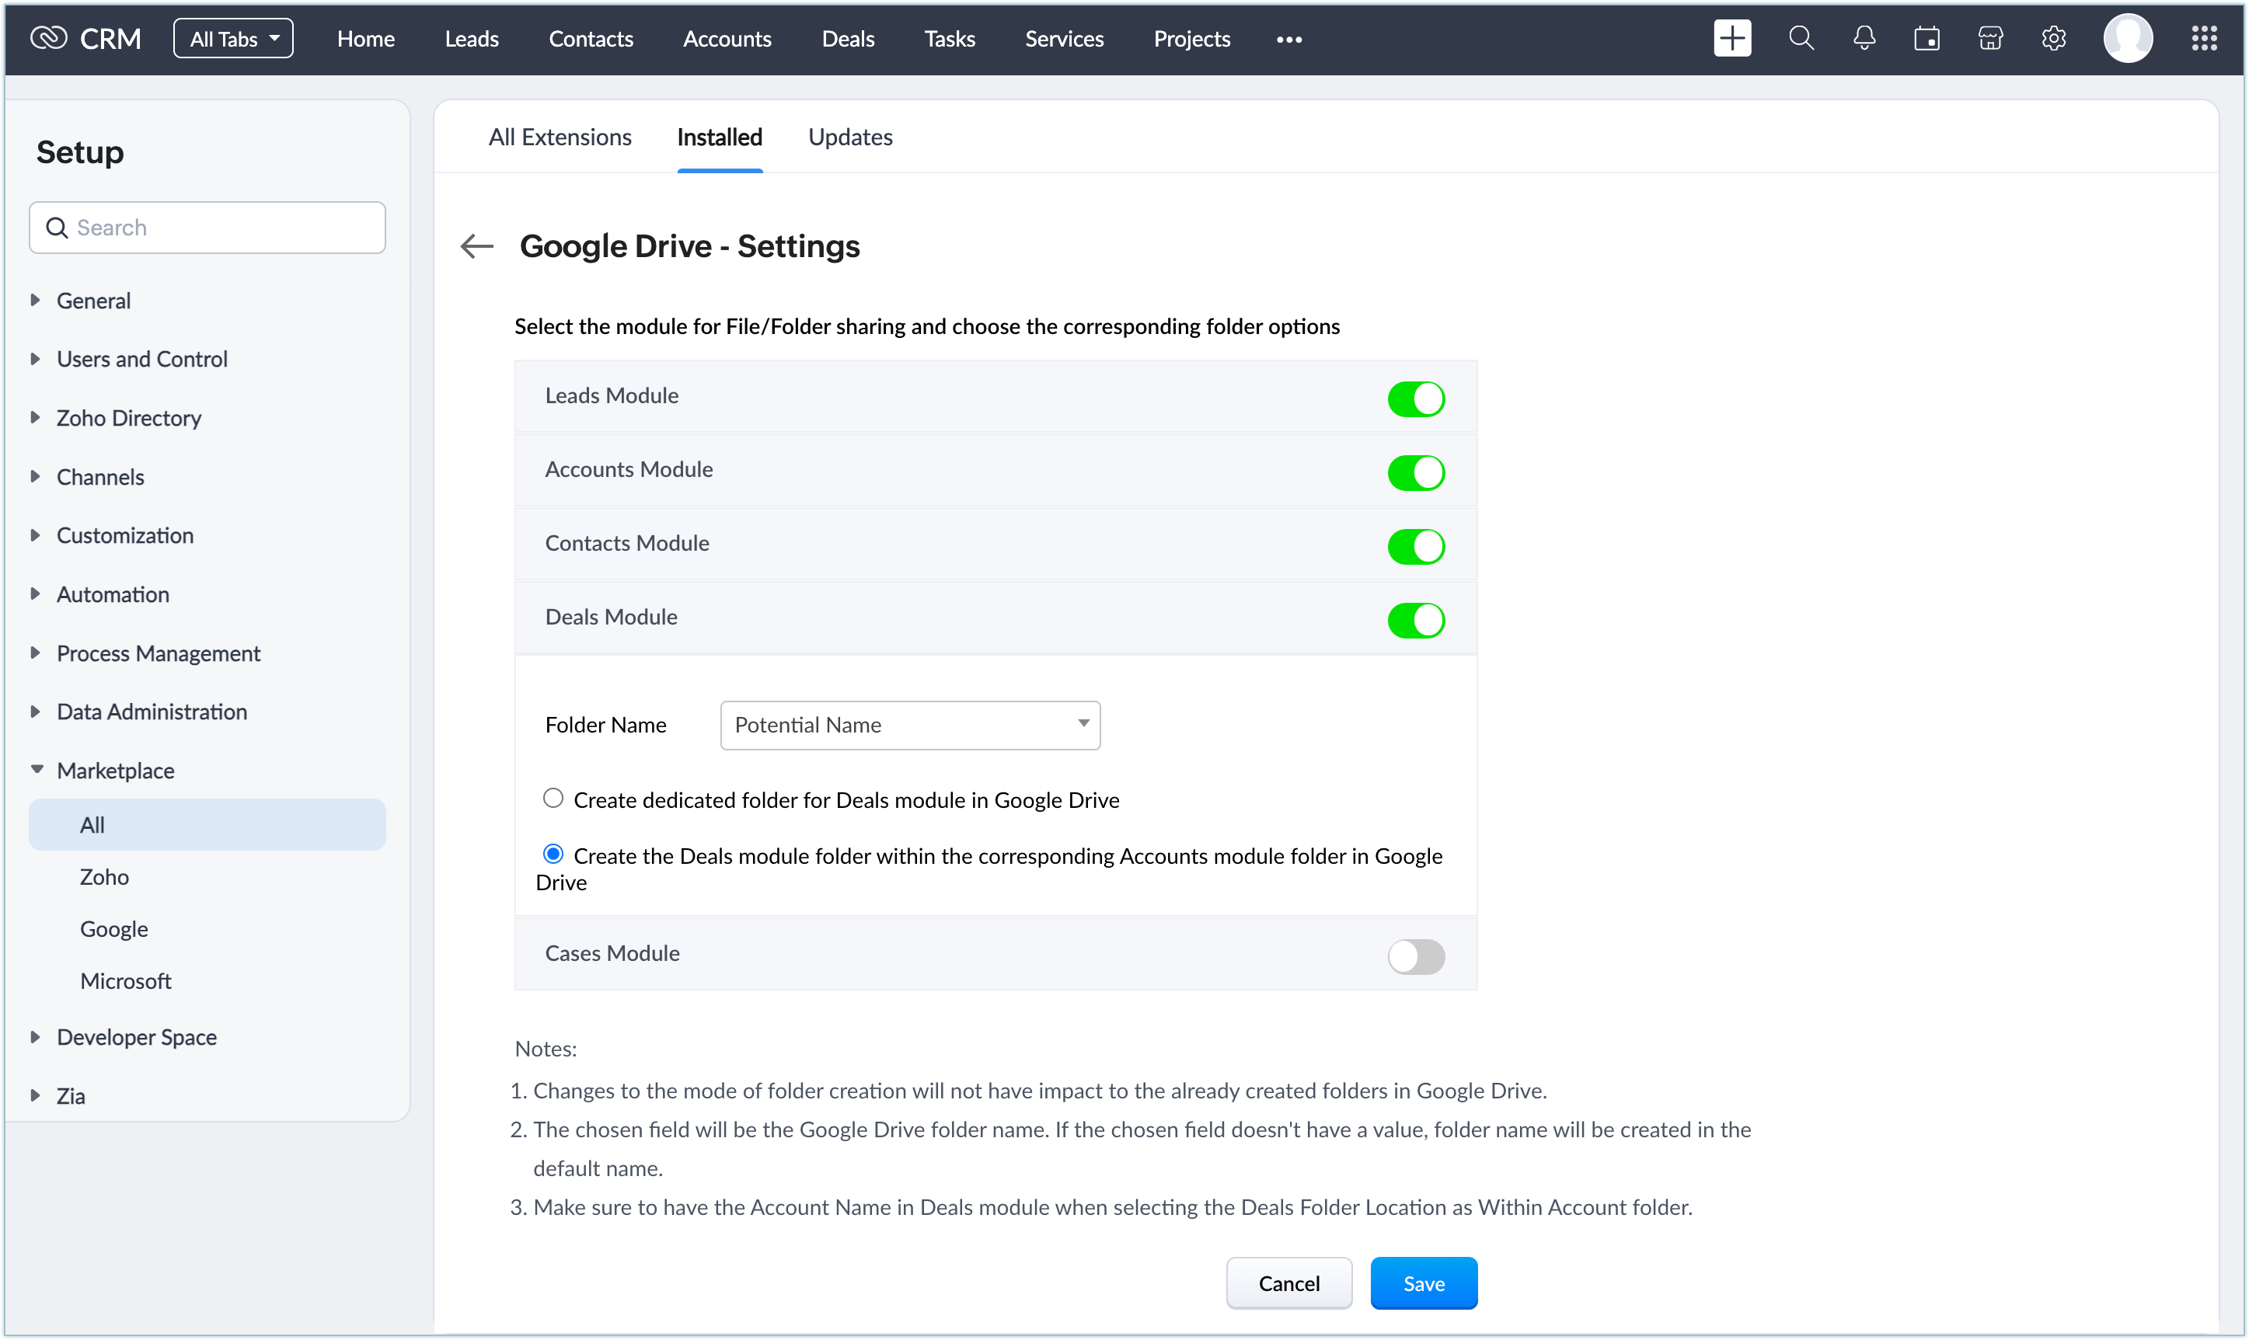Click the Save button

(1423, 1283)
